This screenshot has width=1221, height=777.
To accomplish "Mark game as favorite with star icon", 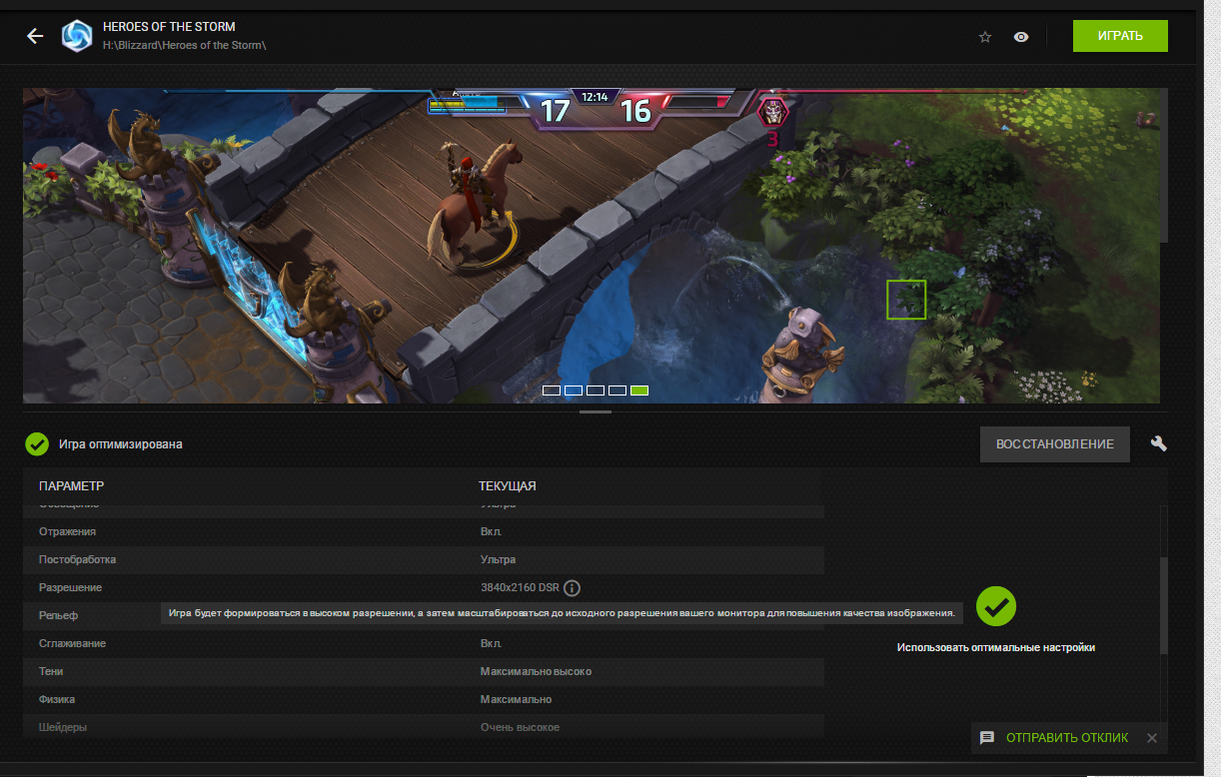I will [985, 37].
